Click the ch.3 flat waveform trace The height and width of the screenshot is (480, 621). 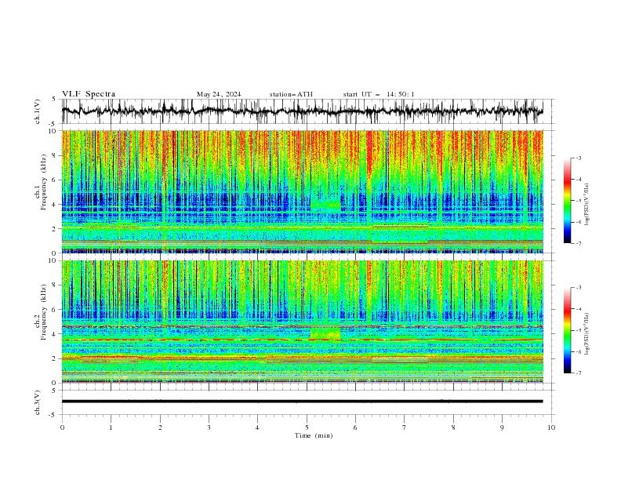pos(302,402)
